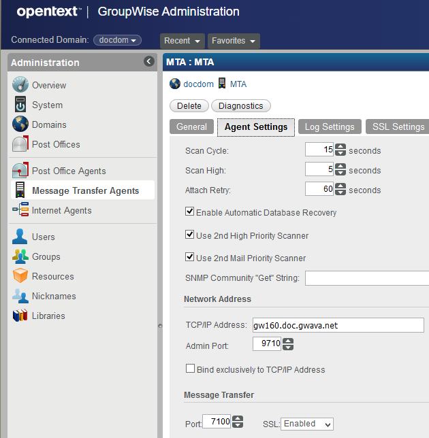Screen dimensions: 429x438
Task: Decrease Scan Cycle with down arrow
Action: tap(340, 152)
